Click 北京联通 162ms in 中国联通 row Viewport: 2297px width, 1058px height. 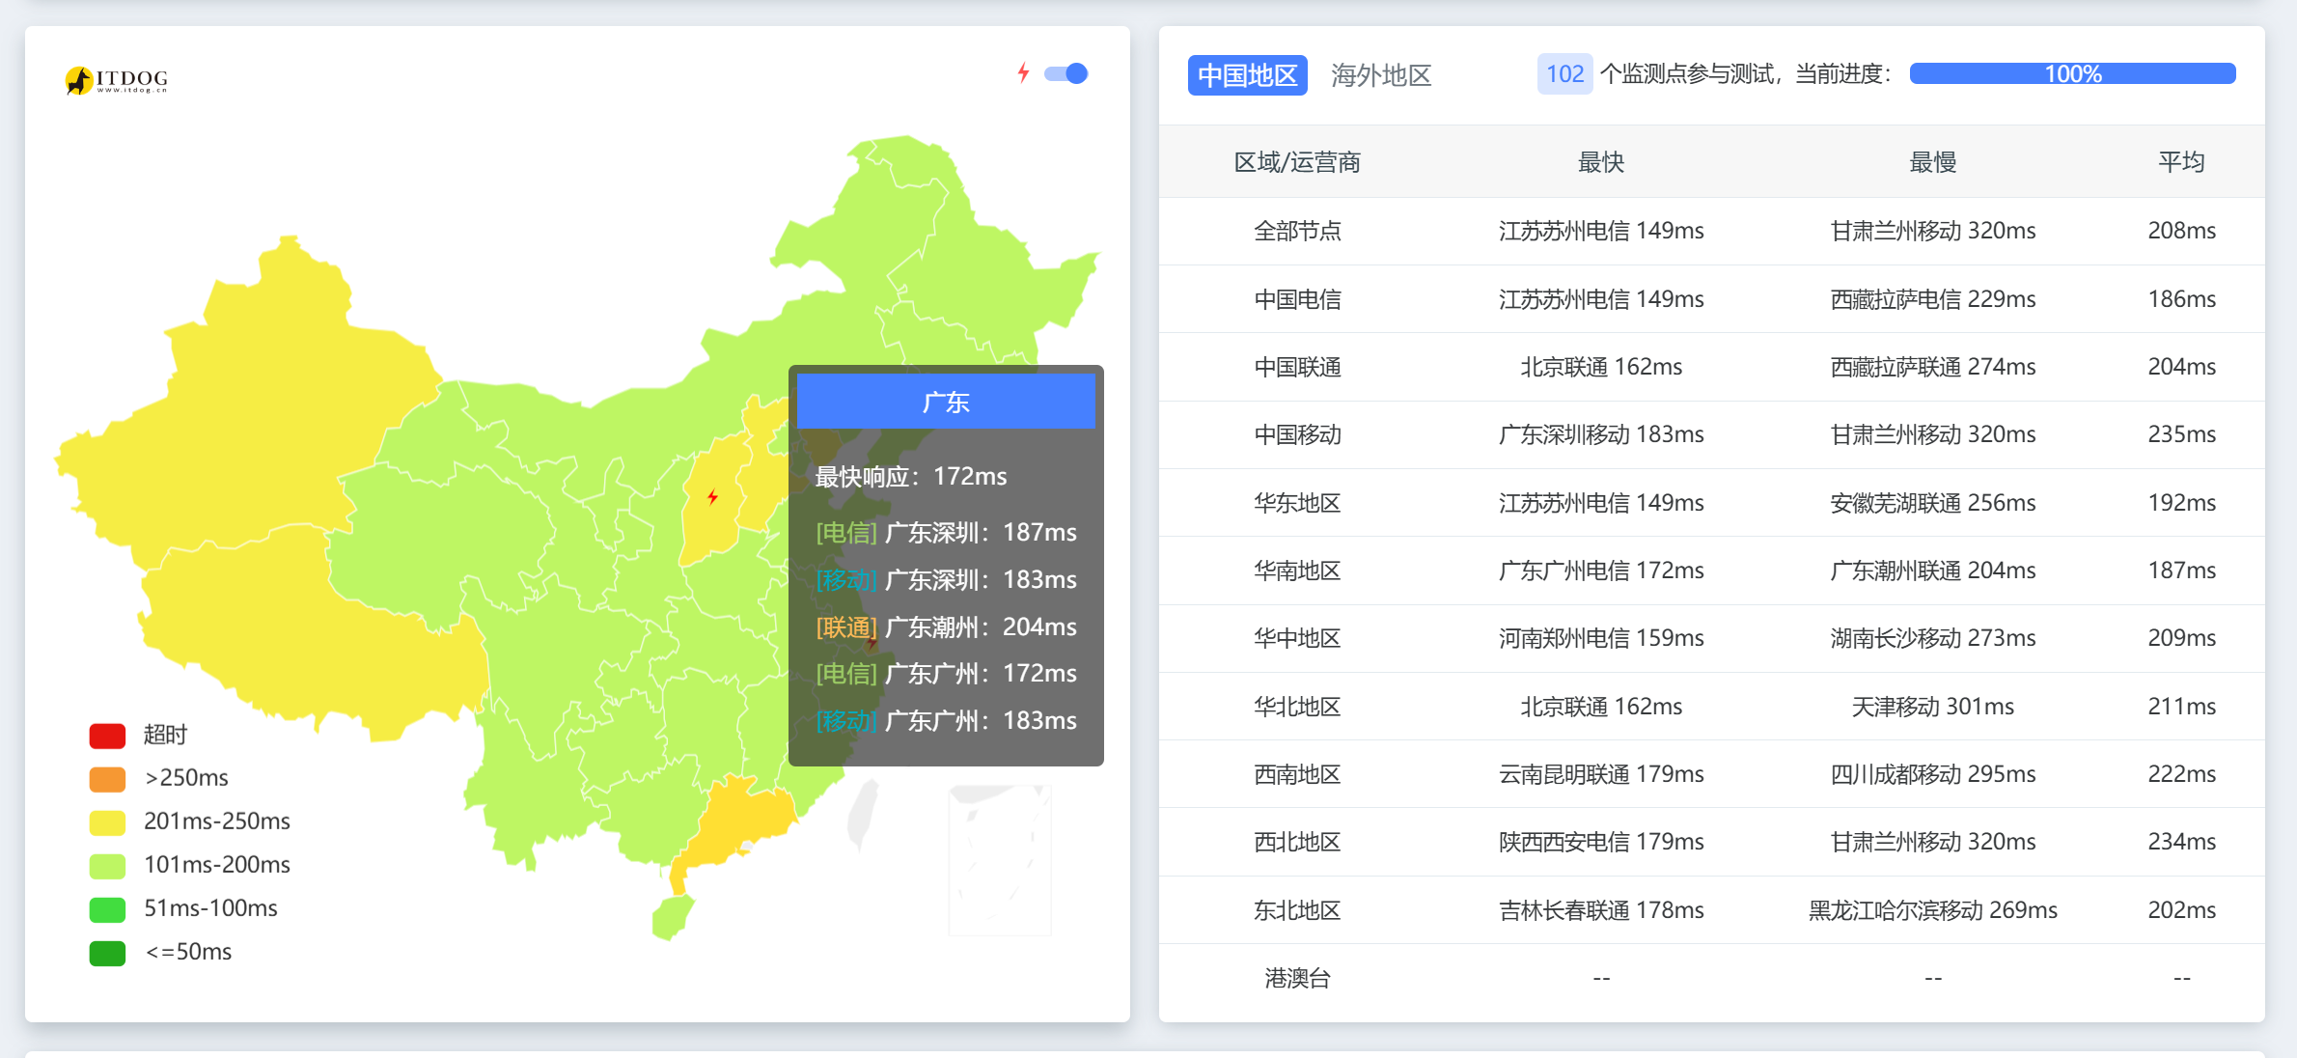pyautogui.click(x=1601, y=367)
